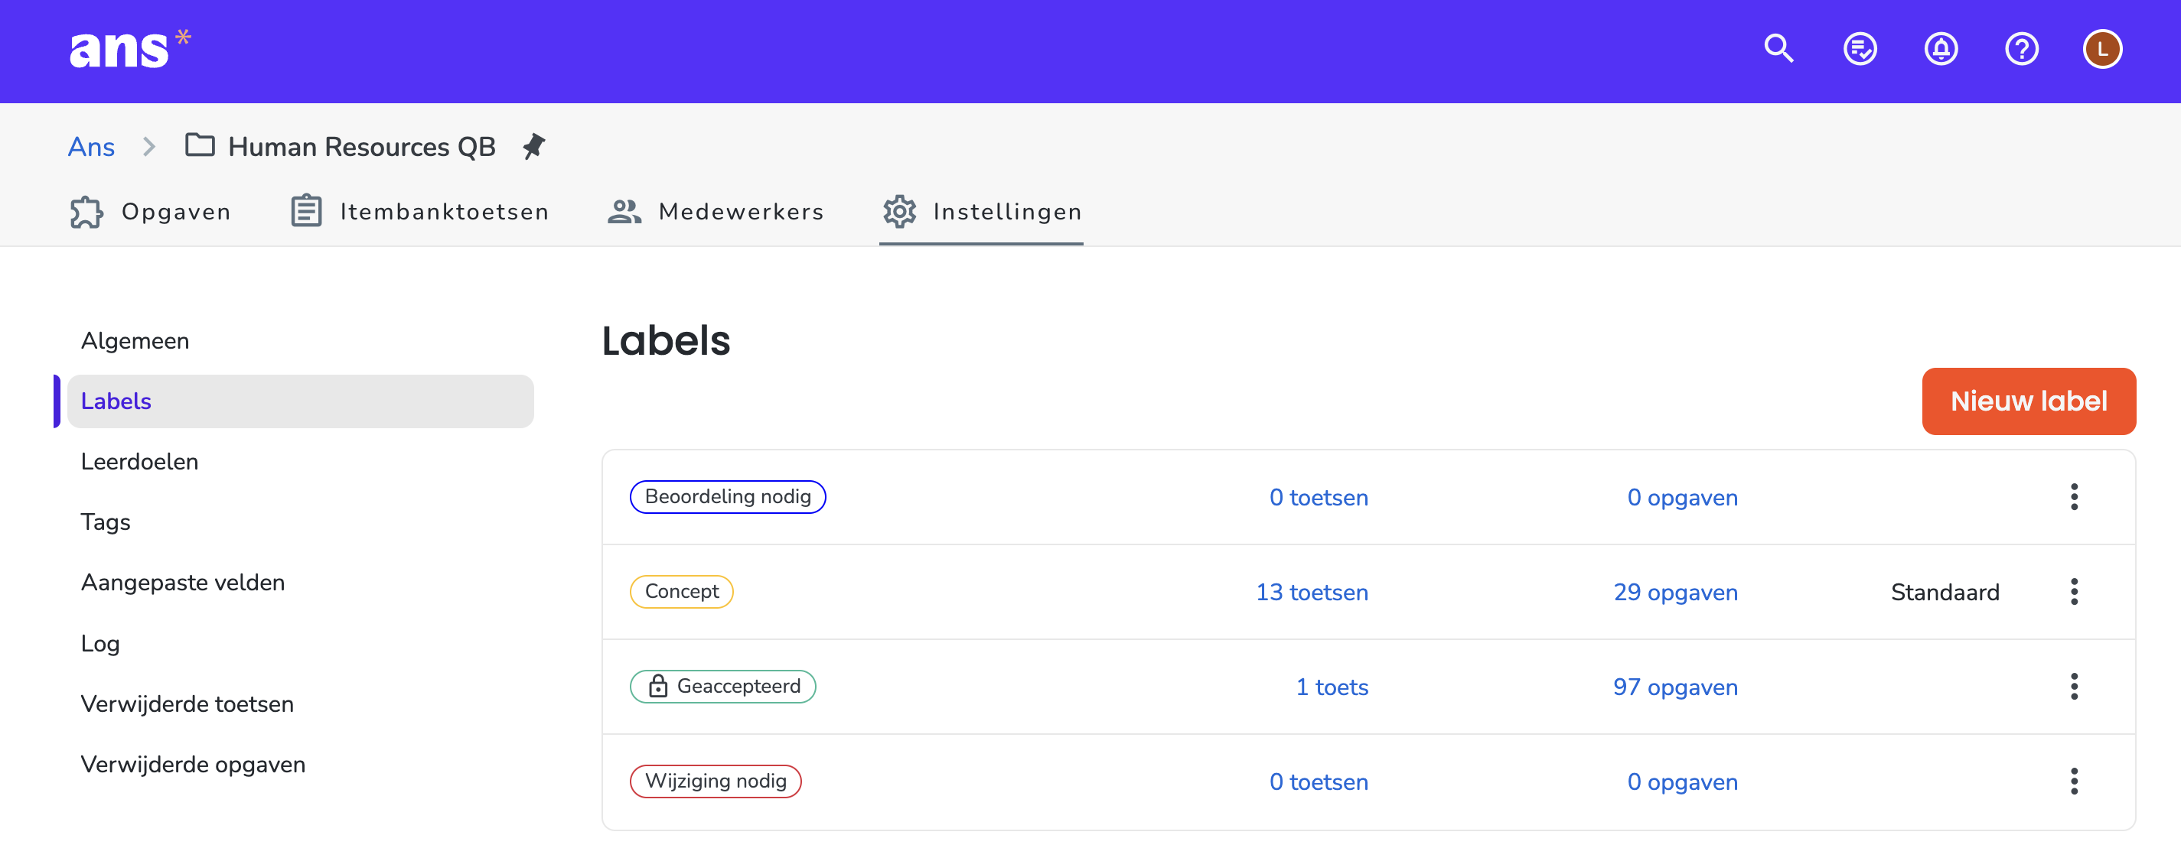The image size is (2181, 861).
Task: Open Verwijderde opgaven in sidebar
Action: coord(301,764)
